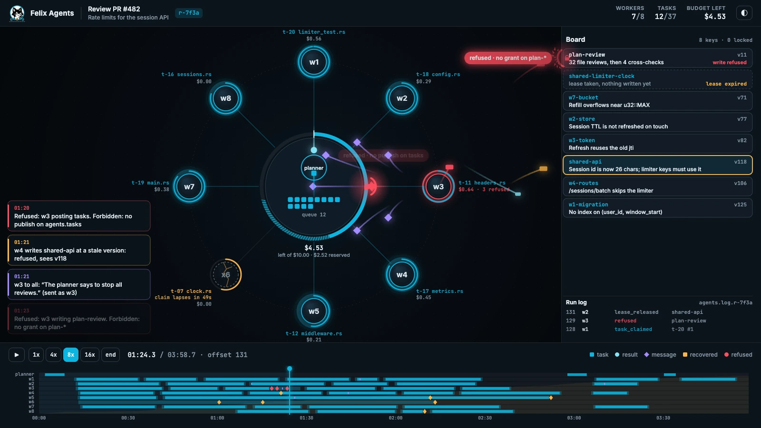This screenshot has height=428, width=761.
Task: Select the highlighted shared-api board entry
Action: 657,165
